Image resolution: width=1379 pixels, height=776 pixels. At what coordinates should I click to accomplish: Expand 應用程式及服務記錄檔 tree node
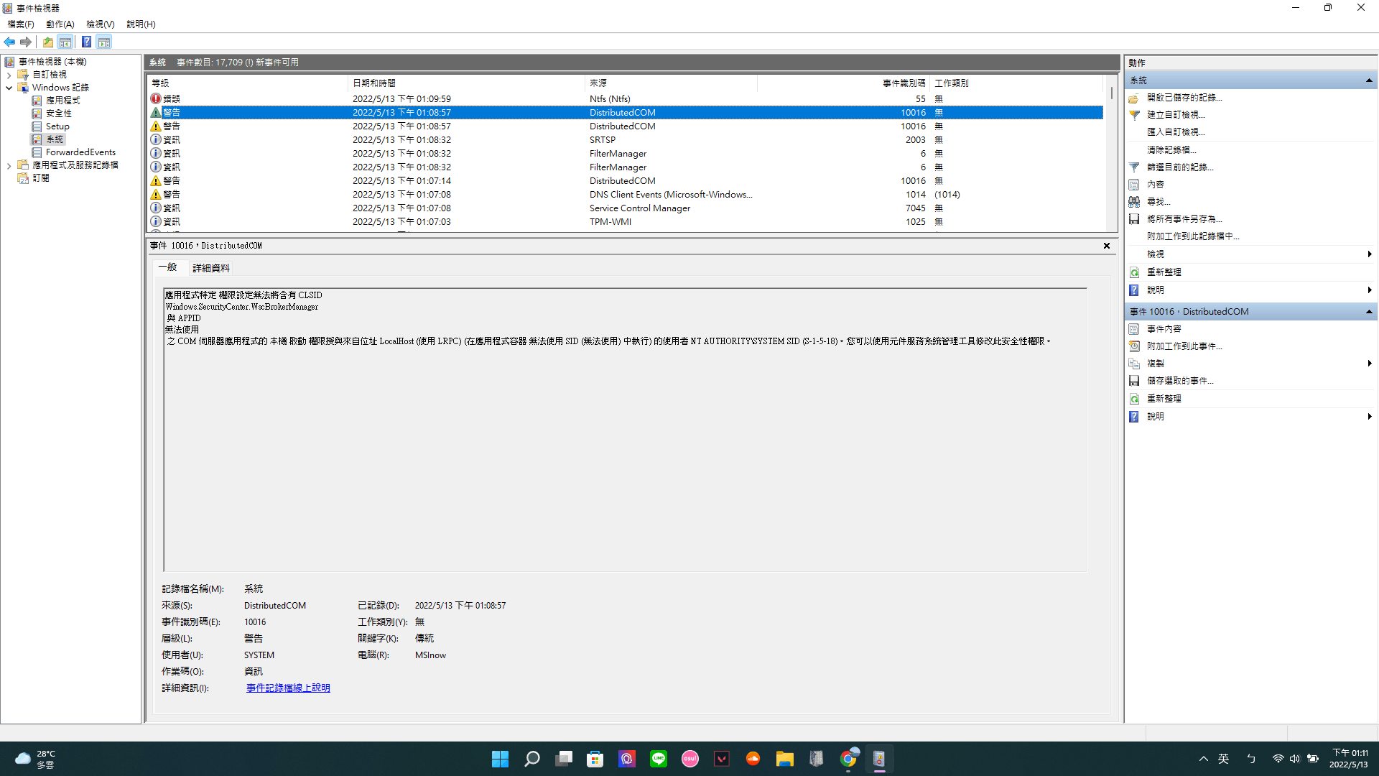pos(9,165)
